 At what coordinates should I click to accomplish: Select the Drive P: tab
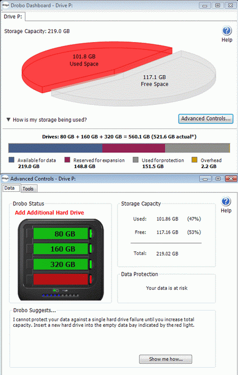(13, 16)
